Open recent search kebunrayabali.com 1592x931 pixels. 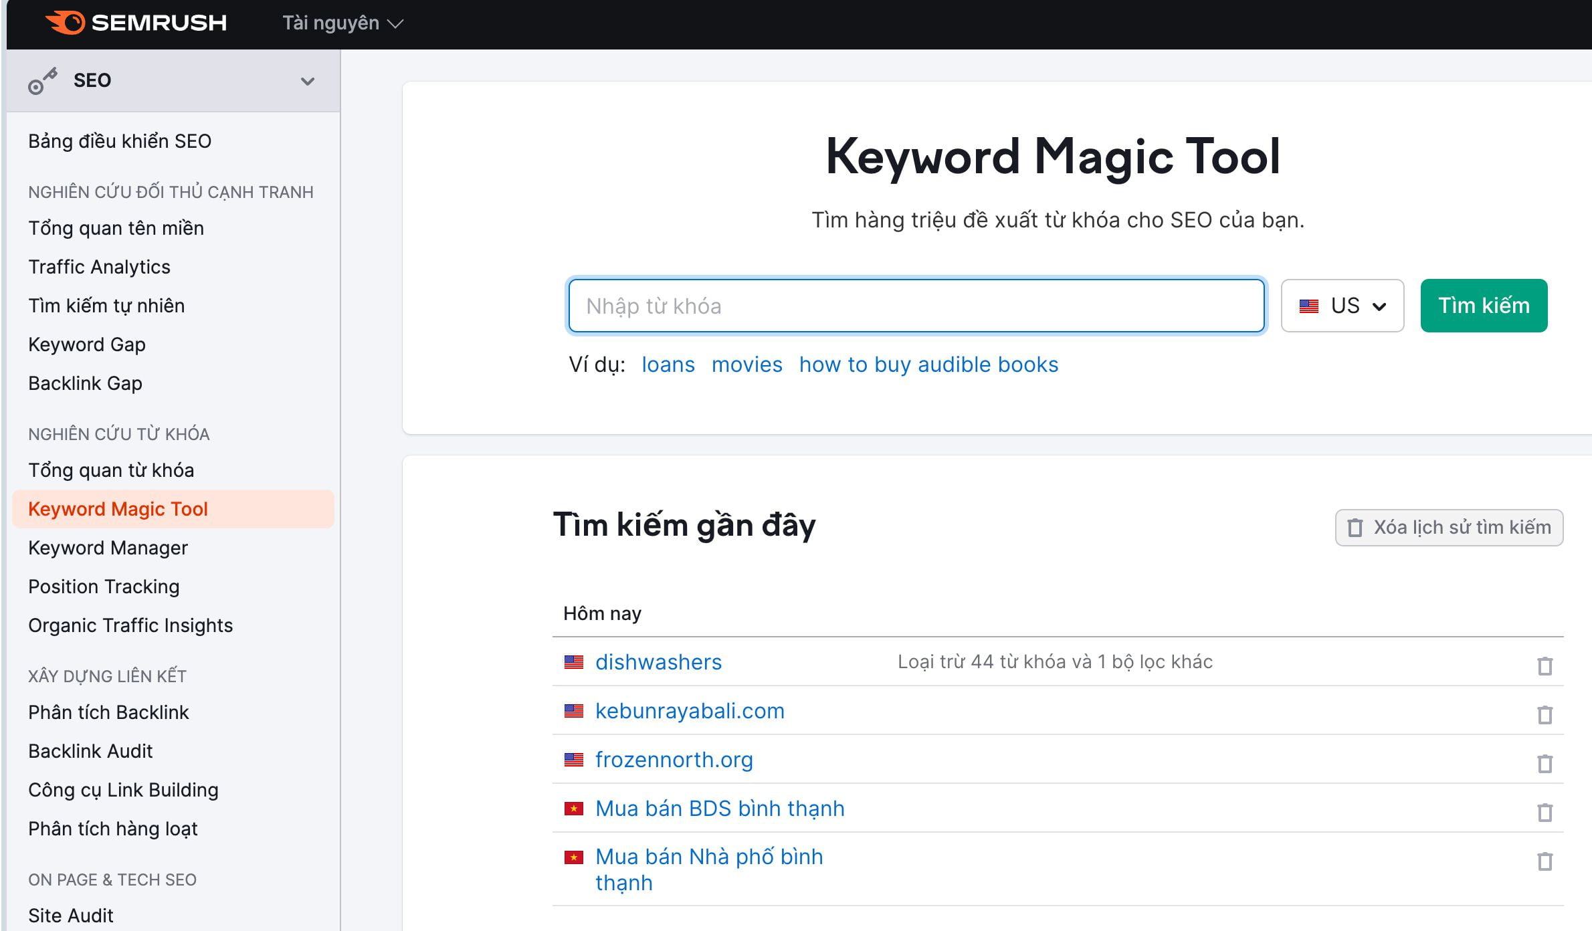point(690,711)
